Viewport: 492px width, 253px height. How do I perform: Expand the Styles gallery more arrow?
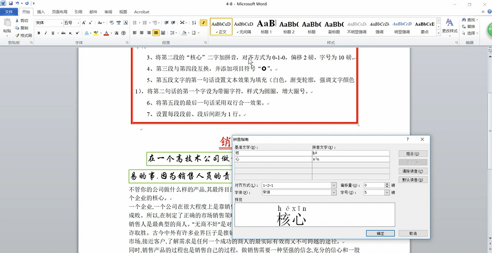[439, 33]
